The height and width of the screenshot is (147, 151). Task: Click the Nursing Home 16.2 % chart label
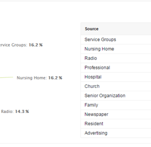tap(39, 78)
